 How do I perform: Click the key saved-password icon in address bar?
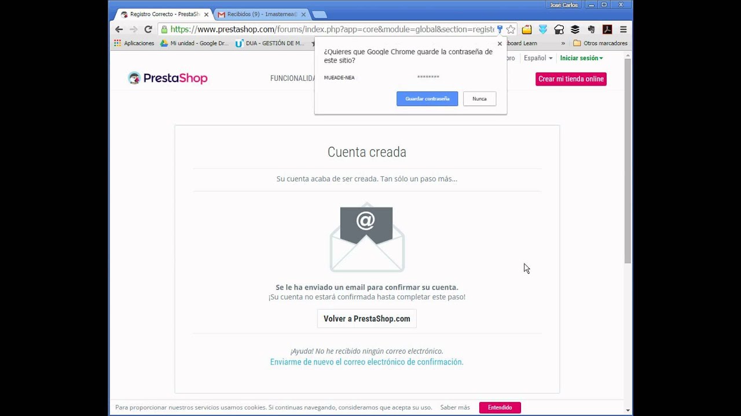click(x=500, y=29)
